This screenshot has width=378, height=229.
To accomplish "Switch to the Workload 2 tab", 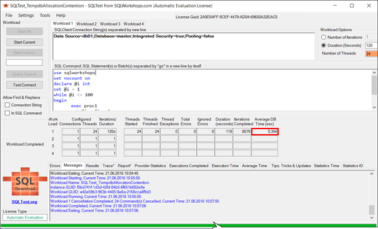I will [86, 24].
